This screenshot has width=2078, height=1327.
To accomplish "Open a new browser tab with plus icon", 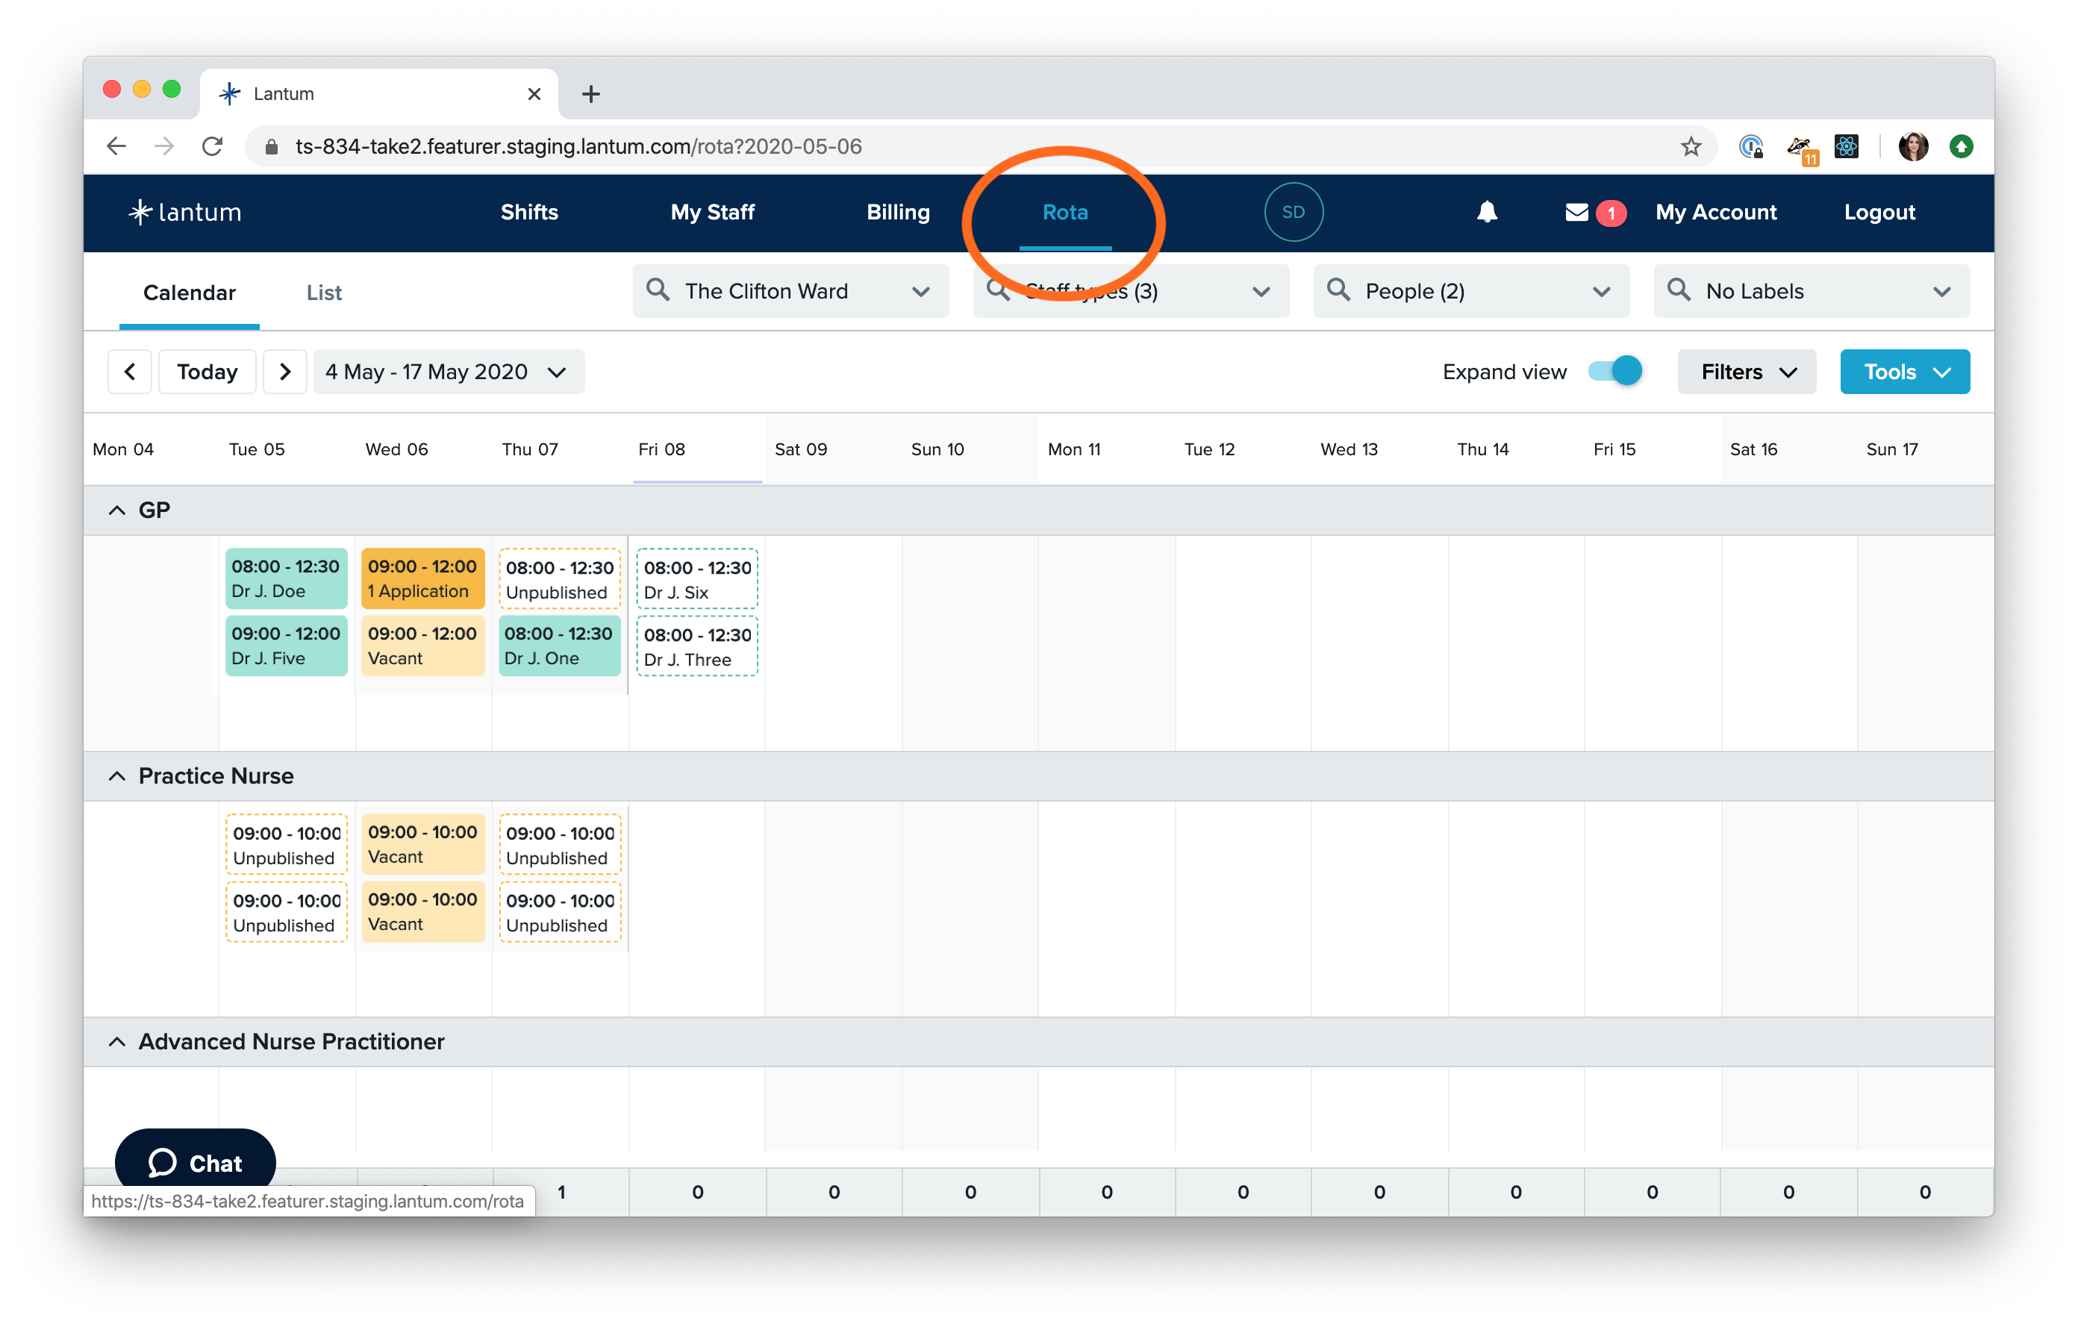I will pyautogui.click(x=590, y=94).
